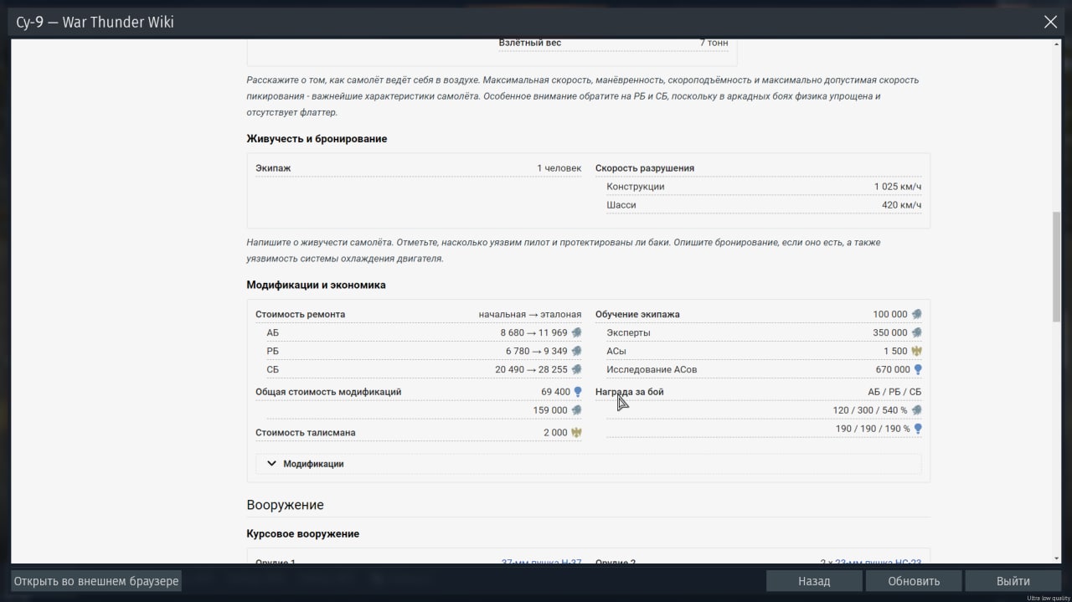
Task: Click the АБ / РБ / СБ header text
Action: 894,391
